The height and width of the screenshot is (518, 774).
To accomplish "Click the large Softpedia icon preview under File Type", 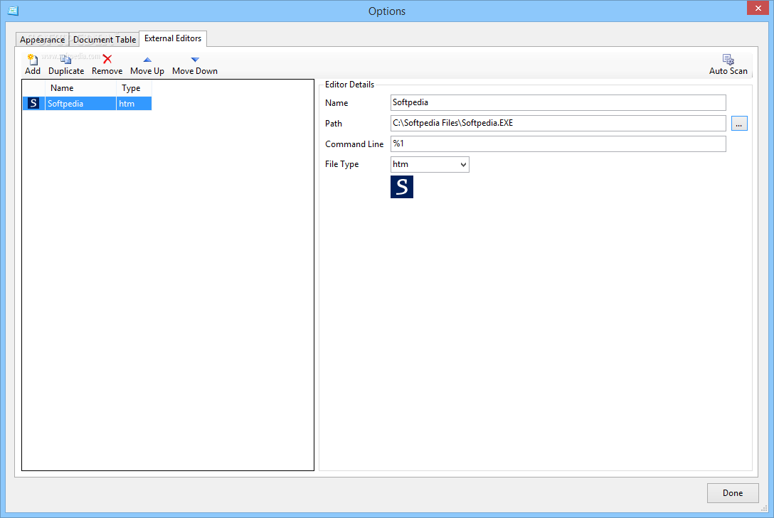I will [402, 187].
